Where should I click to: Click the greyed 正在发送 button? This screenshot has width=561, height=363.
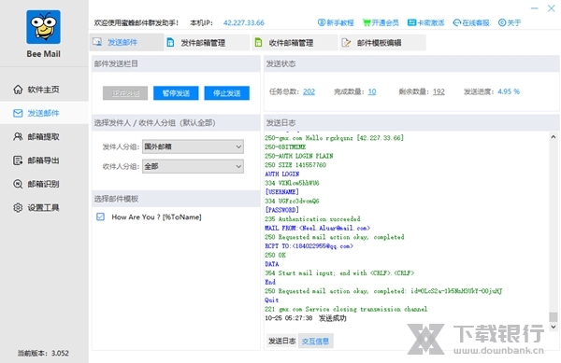click(125, 93)
